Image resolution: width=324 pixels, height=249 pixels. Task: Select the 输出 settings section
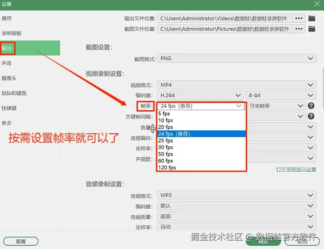pos(30,48)
